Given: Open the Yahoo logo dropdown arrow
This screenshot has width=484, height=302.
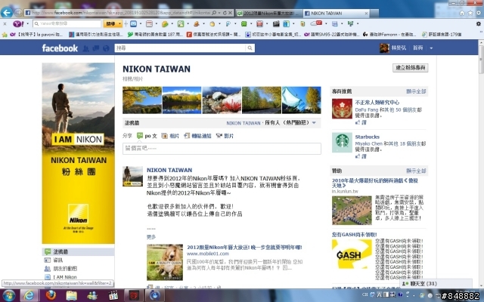Looking at the screenshot, I should 28,23.
